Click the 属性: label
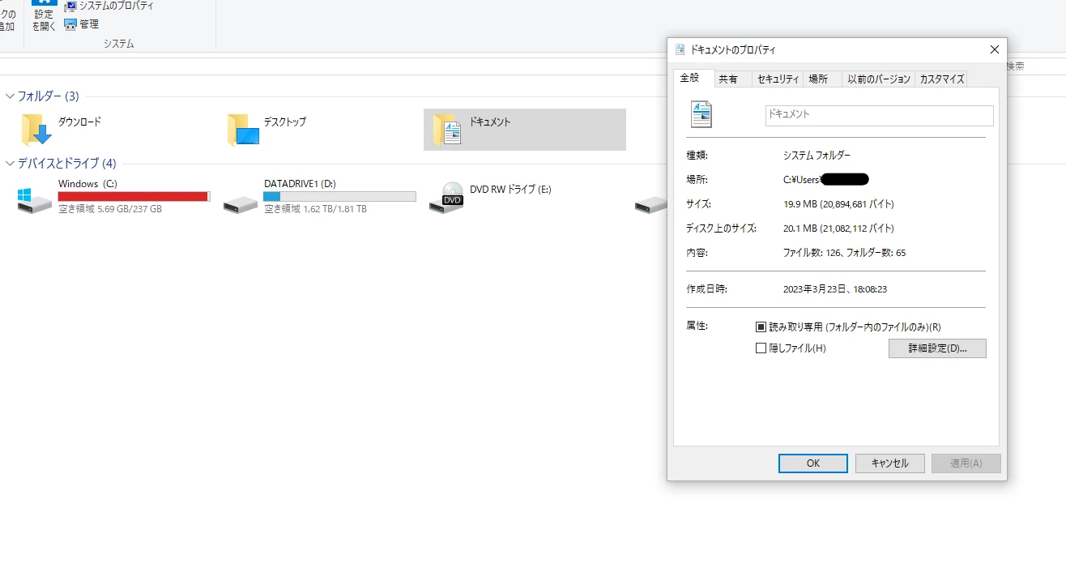This screenshot has height=568, width=1066. 697,326
